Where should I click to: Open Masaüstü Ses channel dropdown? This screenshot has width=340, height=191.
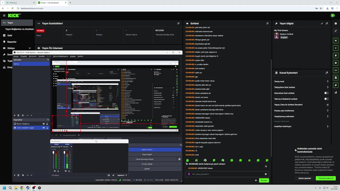(61, 147)
